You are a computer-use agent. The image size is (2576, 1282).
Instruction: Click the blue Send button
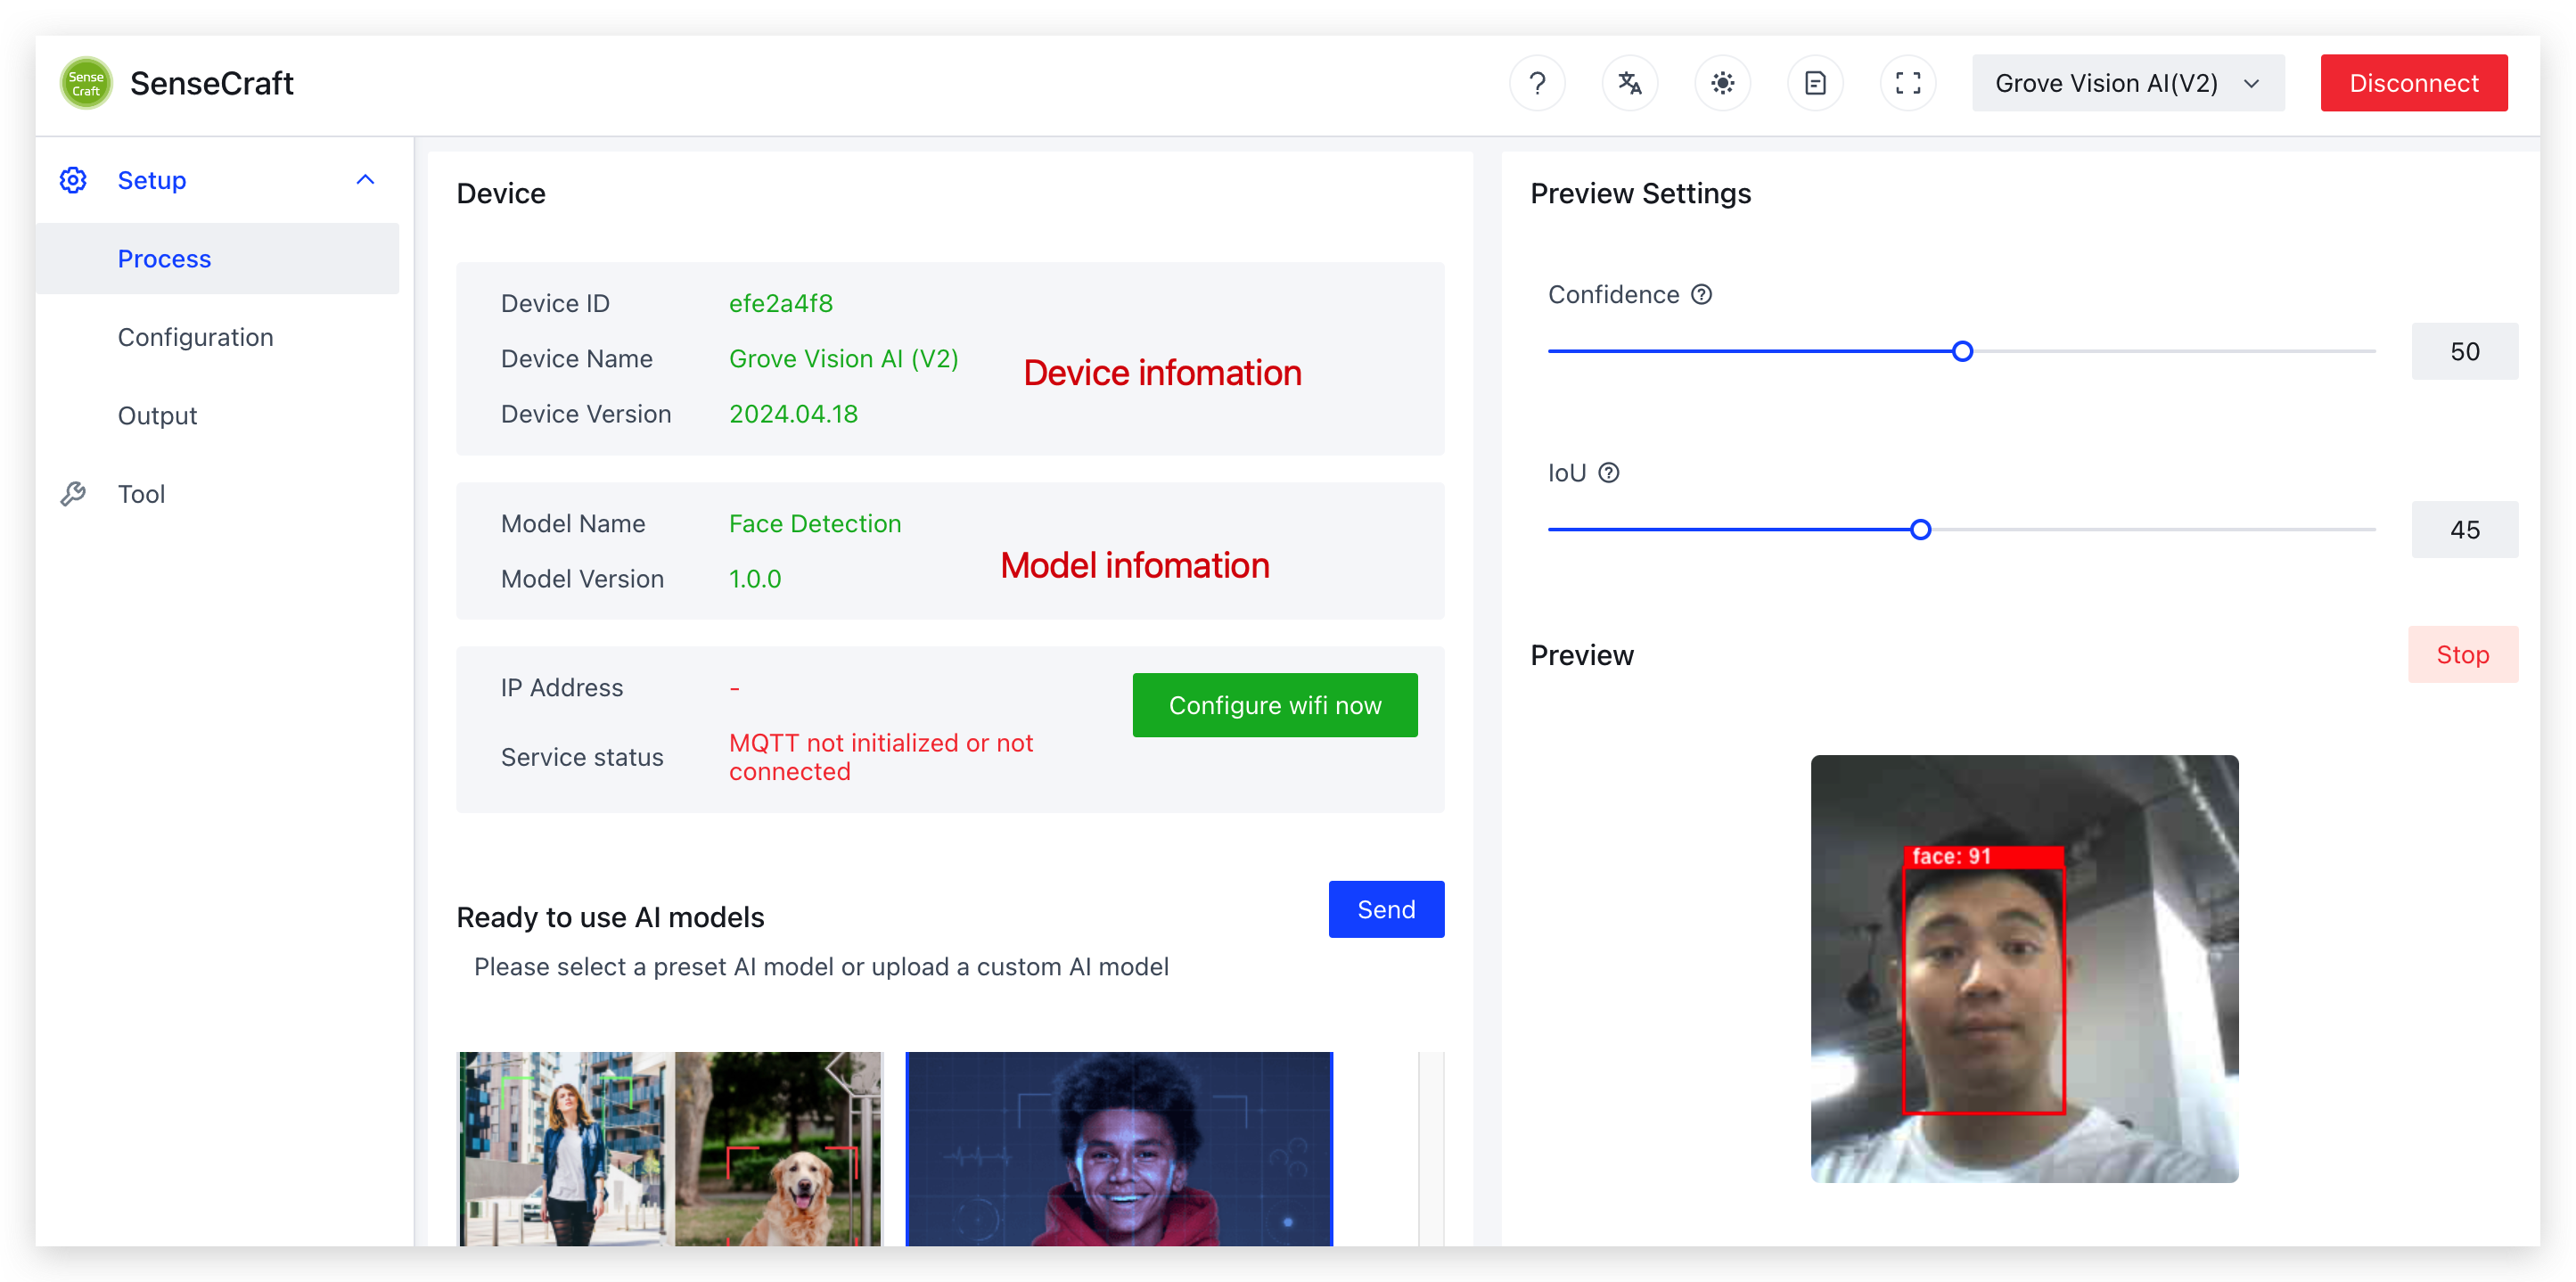tap(1386, 909)
